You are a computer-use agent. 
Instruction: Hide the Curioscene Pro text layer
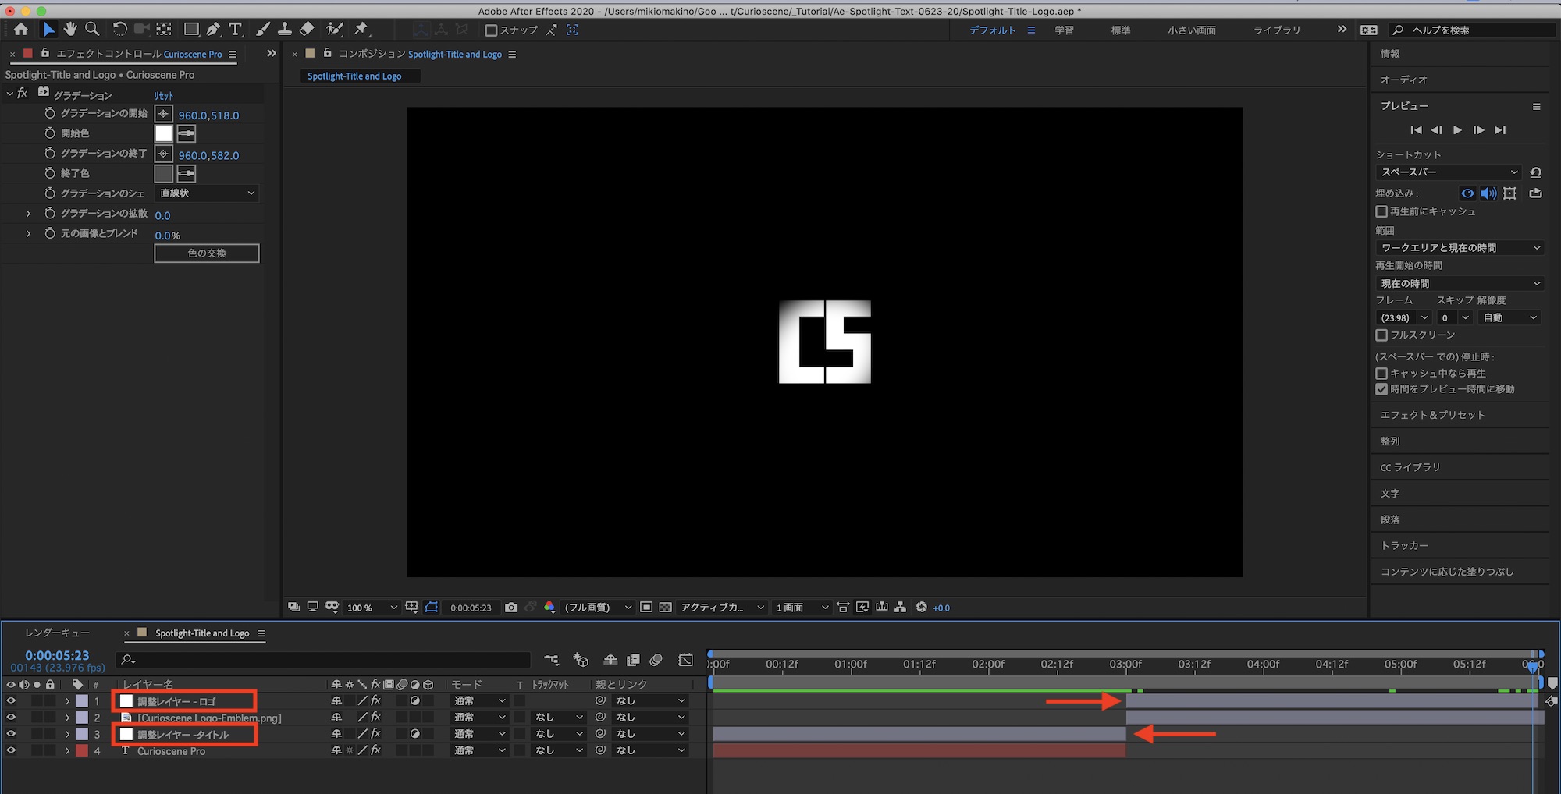click(x=11, y=750)
